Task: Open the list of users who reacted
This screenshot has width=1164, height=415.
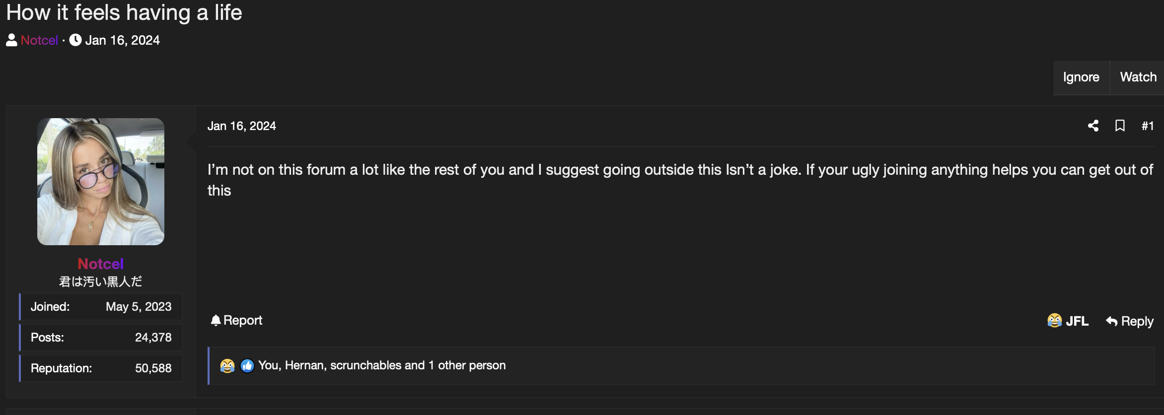Action: 381,365
